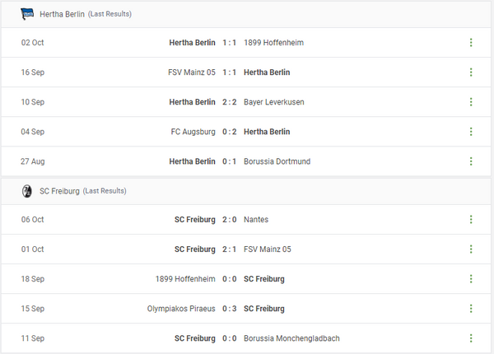Viewport: 494px width, 354px height.
Task: Click the Hertha Berlin club crest icon
Action: click(x=27, y=13)
